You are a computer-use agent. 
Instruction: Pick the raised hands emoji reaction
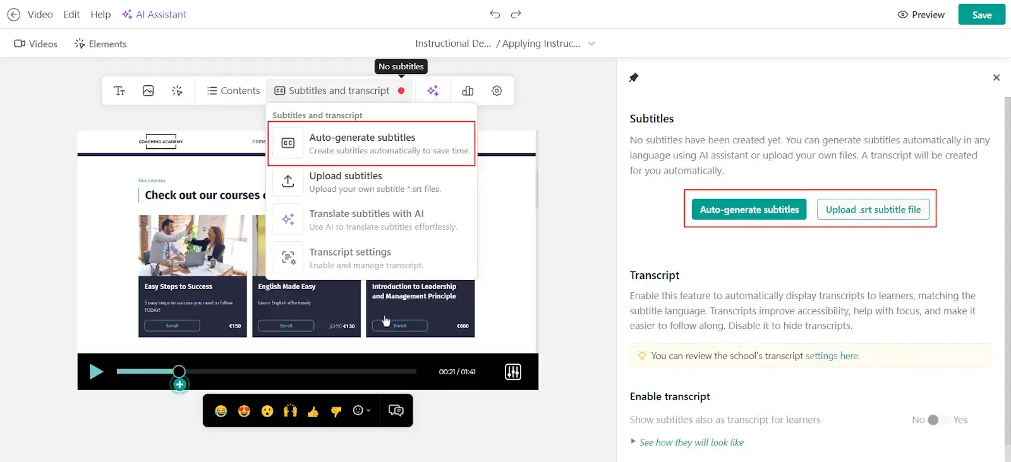coord(290,411)
